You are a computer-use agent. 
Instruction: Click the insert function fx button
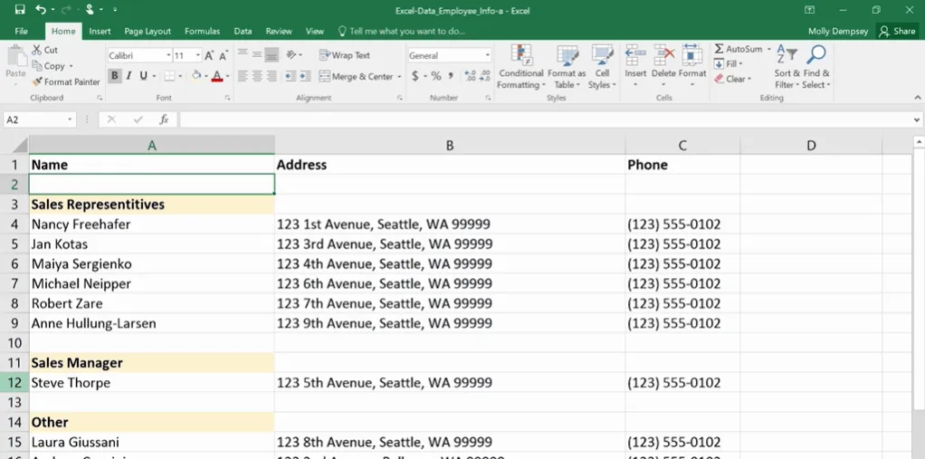(164, 120)
